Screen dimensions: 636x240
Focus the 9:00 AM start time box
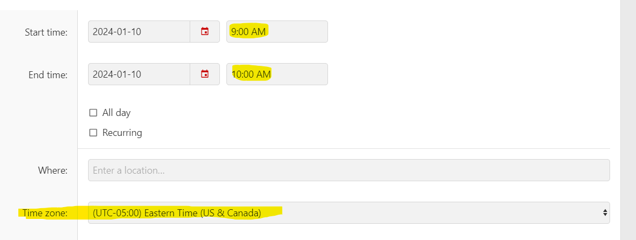pyautogui.click(x=277, y=32)
